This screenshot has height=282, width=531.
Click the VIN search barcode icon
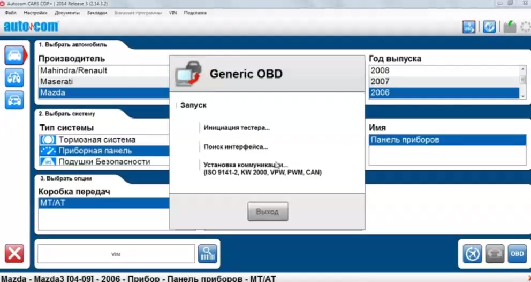tap(208, 254)
